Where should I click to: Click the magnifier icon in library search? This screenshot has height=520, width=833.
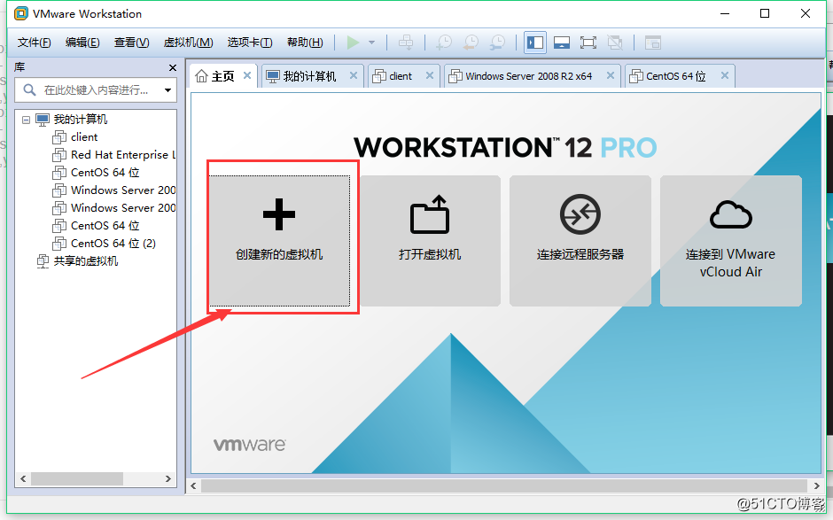click(30, 89)
